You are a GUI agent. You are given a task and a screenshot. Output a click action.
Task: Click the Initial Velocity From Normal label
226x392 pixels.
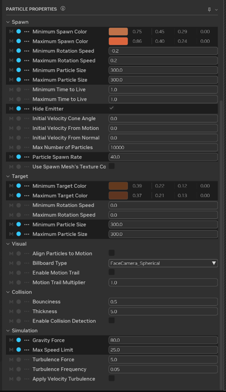click(66, 138)
